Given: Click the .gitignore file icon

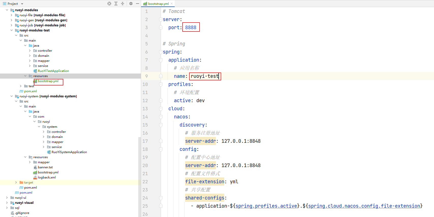Looking at the screenshot, I should tap(12, 213).
